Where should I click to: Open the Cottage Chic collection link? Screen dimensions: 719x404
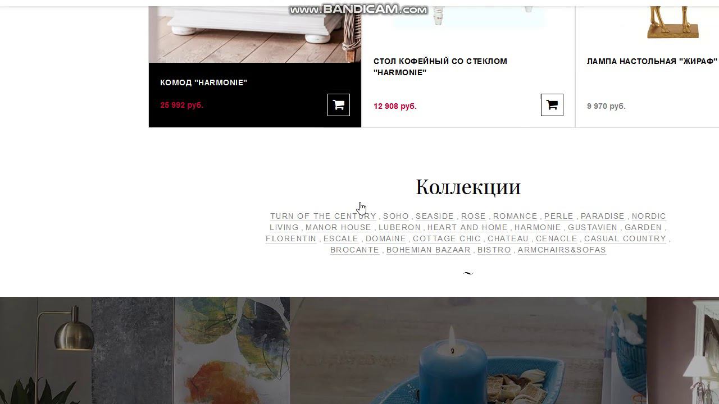pyautogui.click(x=447, y=238)
